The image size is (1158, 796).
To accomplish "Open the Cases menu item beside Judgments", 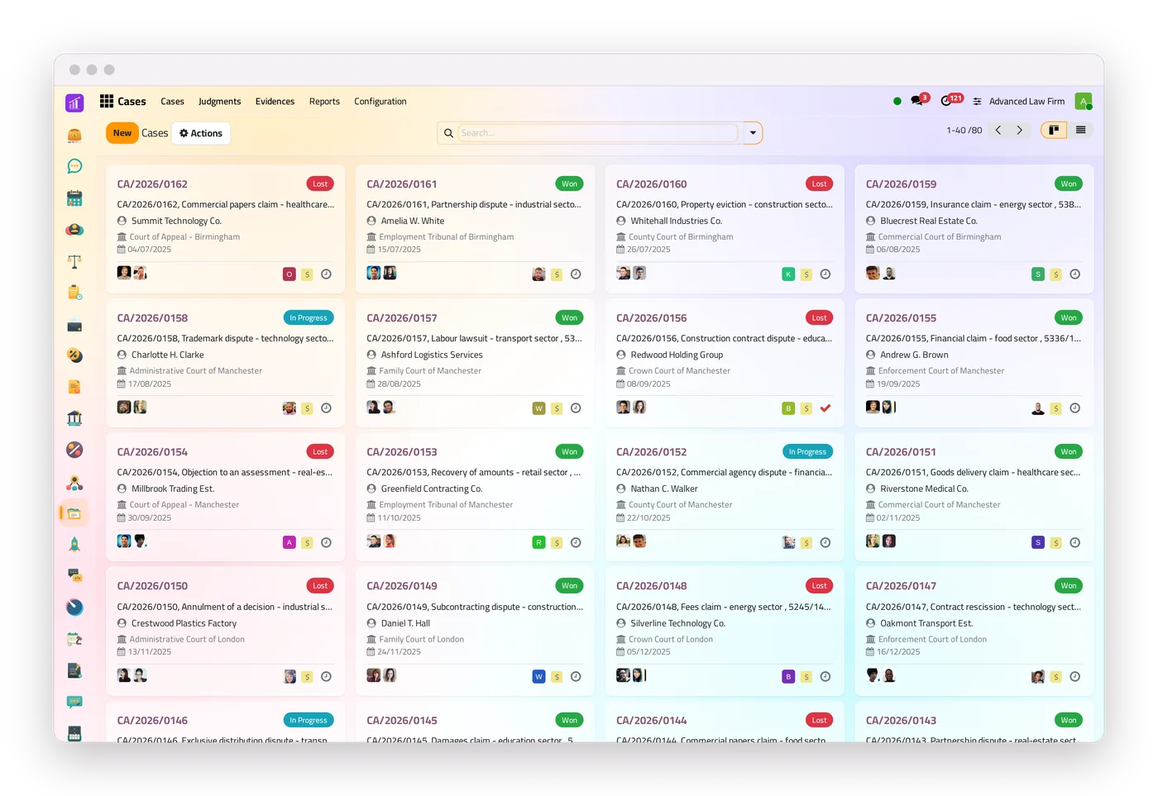I will click(x=172, y=102).
